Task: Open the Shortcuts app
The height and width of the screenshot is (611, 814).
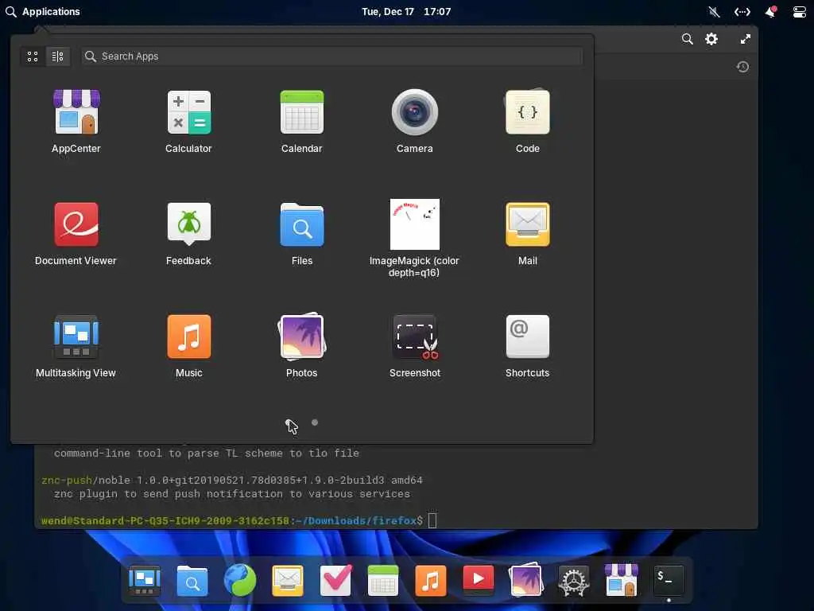Action: point(528,346)
